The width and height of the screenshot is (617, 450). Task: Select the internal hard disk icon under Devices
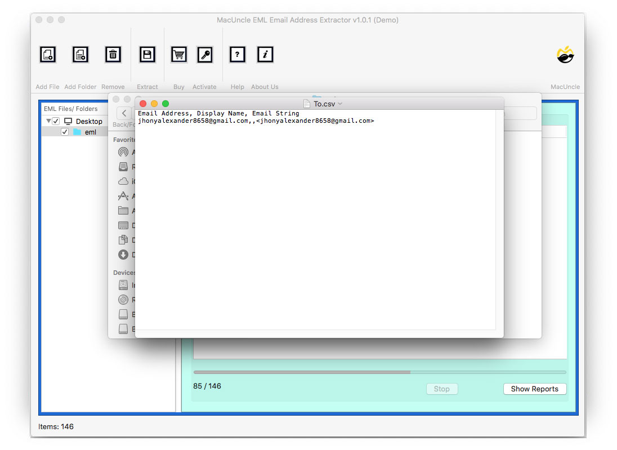click(123, 284)
